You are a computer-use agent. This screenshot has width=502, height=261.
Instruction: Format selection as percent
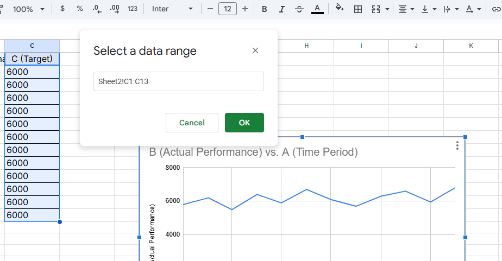[80, 9]
